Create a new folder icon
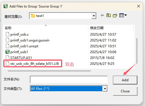This screenshot has height=106, width=145. [x=115, y=15]
